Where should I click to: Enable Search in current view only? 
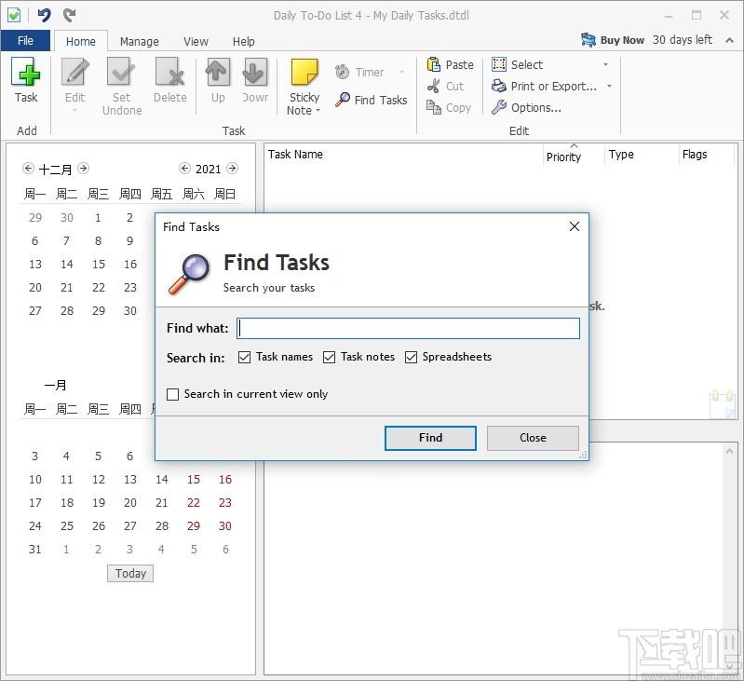pyautogui.click(x=172, y=394)
